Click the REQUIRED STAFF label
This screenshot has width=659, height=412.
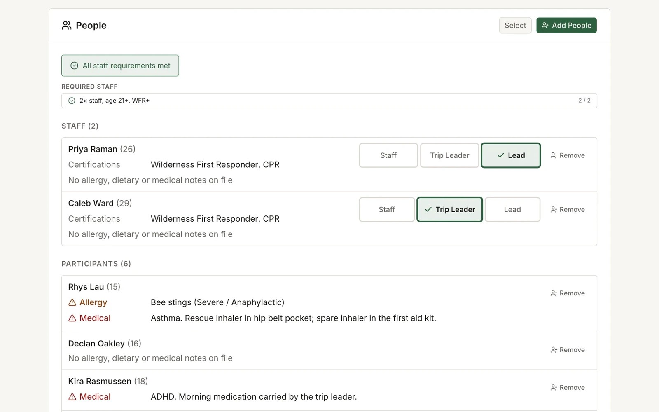tap(89, 87)
